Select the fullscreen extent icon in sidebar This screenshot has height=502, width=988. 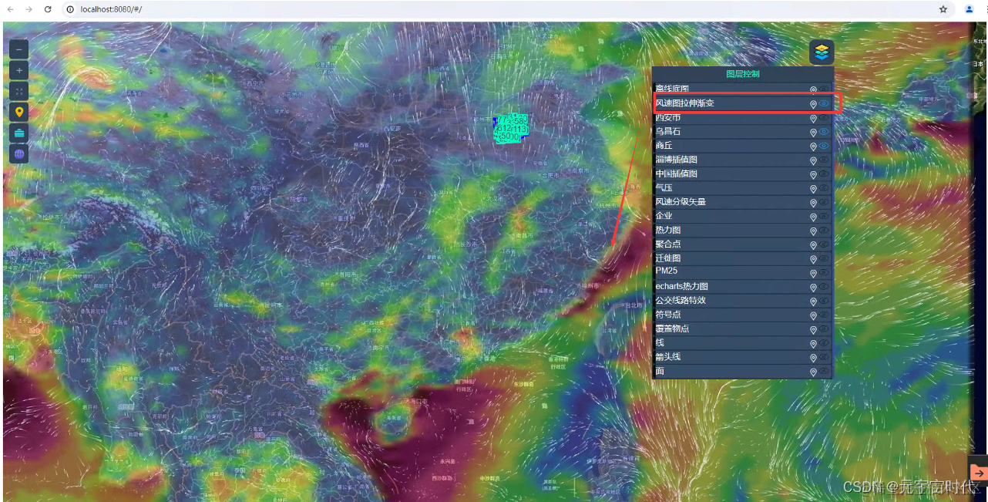coord(18,90)
